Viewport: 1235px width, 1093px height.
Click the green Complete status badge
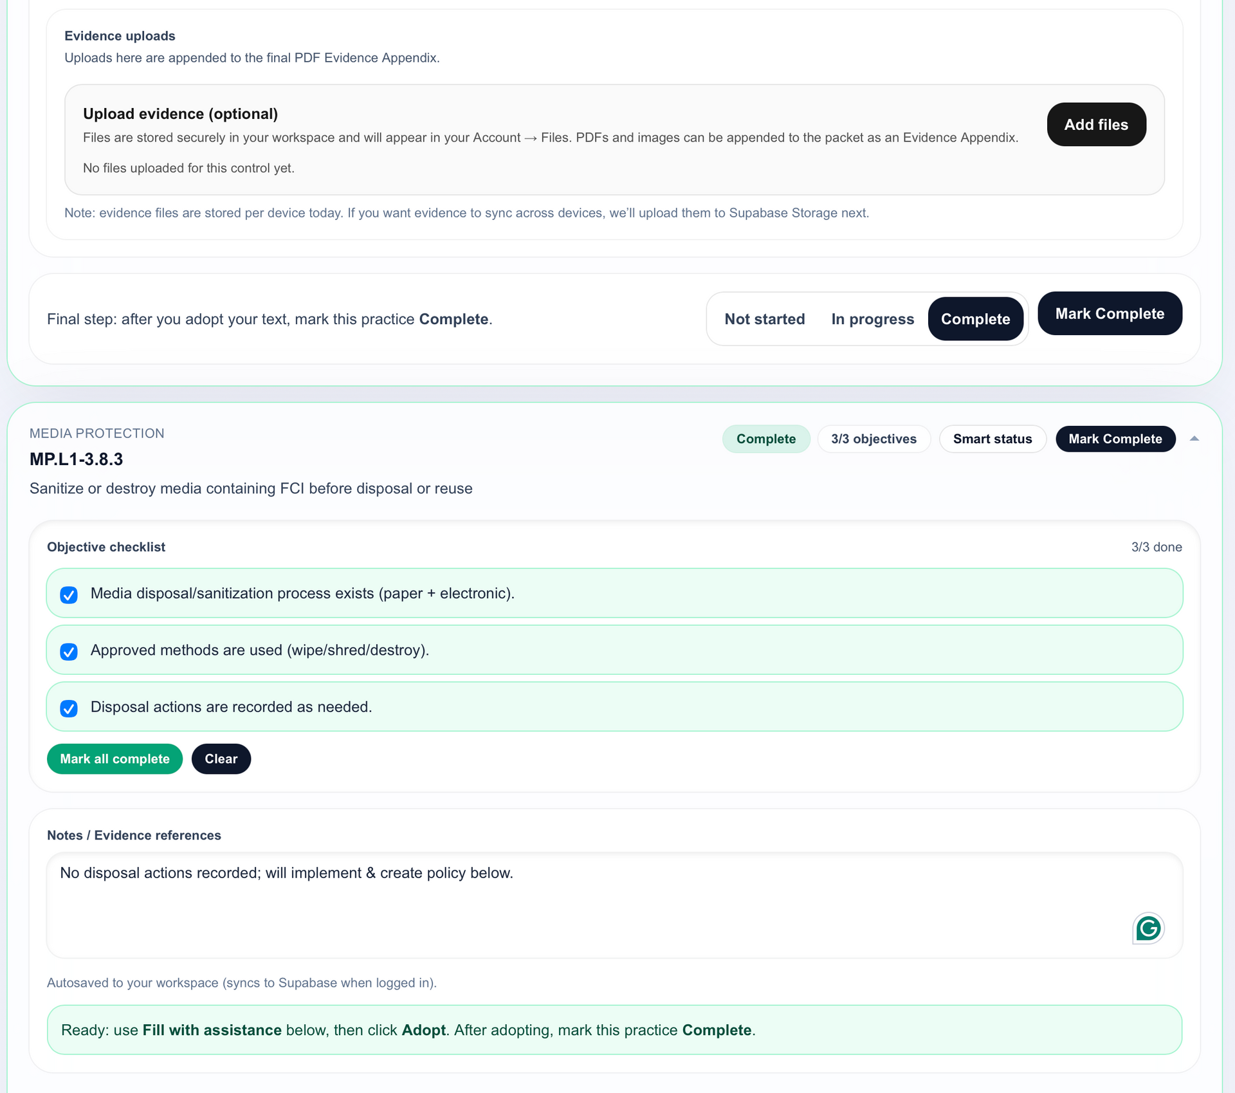pyautogui.click(x=765, y=439)
